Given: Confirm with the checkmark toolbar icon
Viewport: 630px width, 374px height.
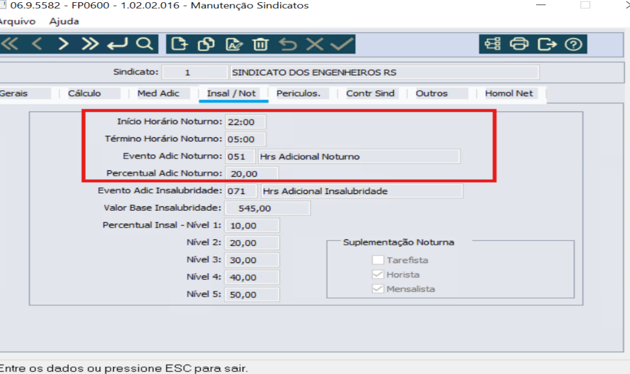Looking at the screenshot, I should [x=342, y=43].
